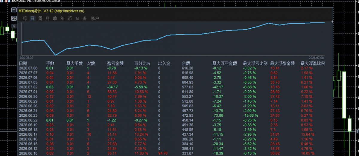The width and height of the screenshot is (359, 156).
Task: Open the 账户 account tab
Action: click(x=95, y=18)
